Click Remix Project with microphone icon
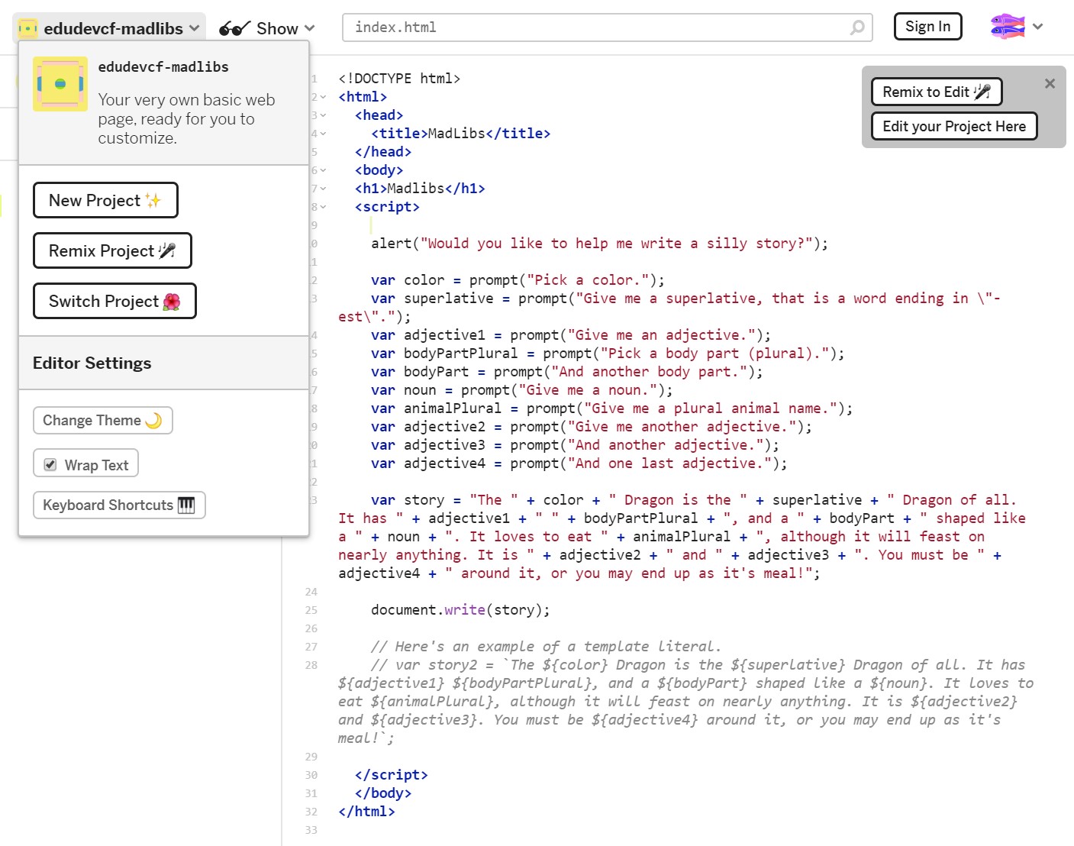Screen dimensions: 1074x846 pyautogui.click(x=112, y=250)
